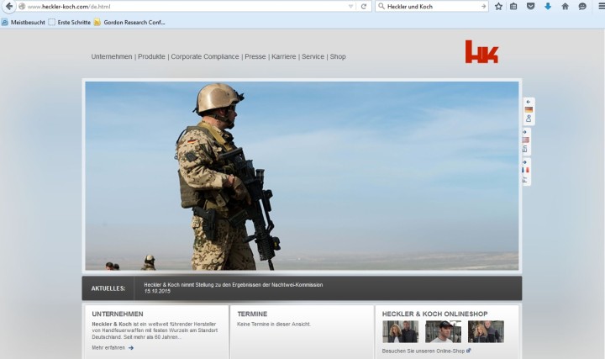Switch site language to French tab
The height and width of the screenshot is (359, 605).
pos(526,172)
